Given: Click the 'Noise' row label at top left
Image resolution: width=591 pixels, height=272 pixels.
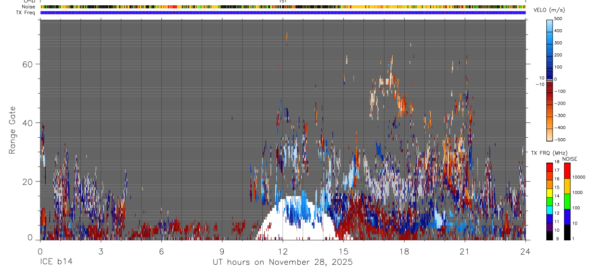Looking at the screenshot, I should pyautogui.click(x=29, y=7).
